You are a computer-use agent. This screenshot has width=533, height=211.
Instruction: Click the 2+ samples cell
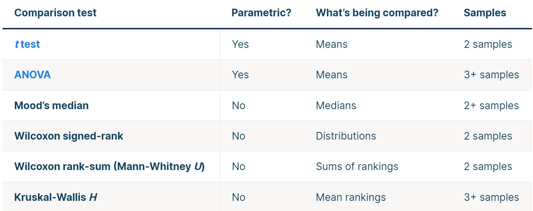491,105
